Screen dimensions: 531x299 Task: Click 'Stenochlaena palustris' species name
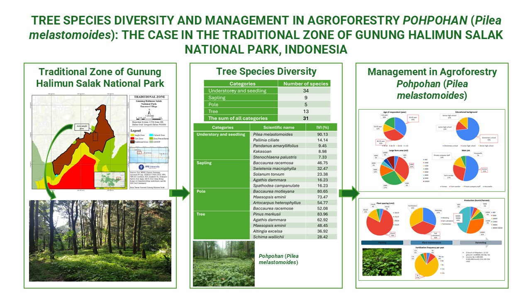pyautogui.click(x=273, y=157)
